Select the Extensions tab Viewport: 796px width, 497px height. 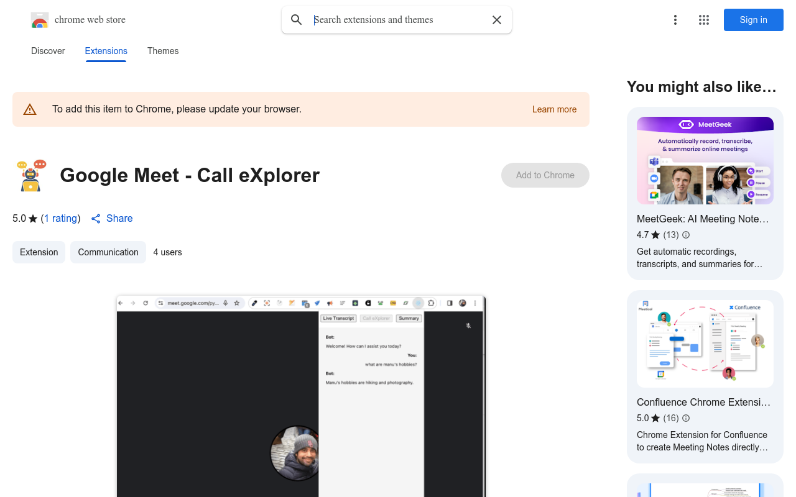(x=106, y=51)
